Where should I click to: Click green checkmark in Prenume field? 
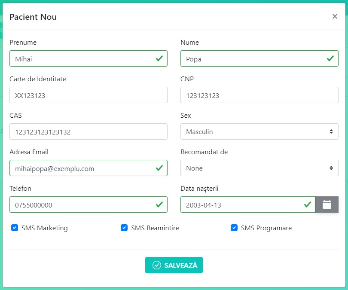pos(159,58)
